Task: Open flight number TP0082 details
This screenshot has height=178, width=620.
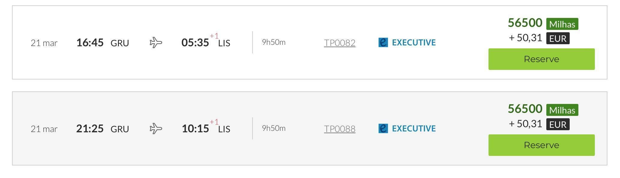Action: coord(340,43)
